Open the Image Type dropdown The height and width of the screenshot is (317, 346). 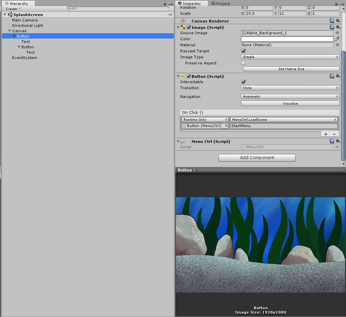click(x=290, y=57)
